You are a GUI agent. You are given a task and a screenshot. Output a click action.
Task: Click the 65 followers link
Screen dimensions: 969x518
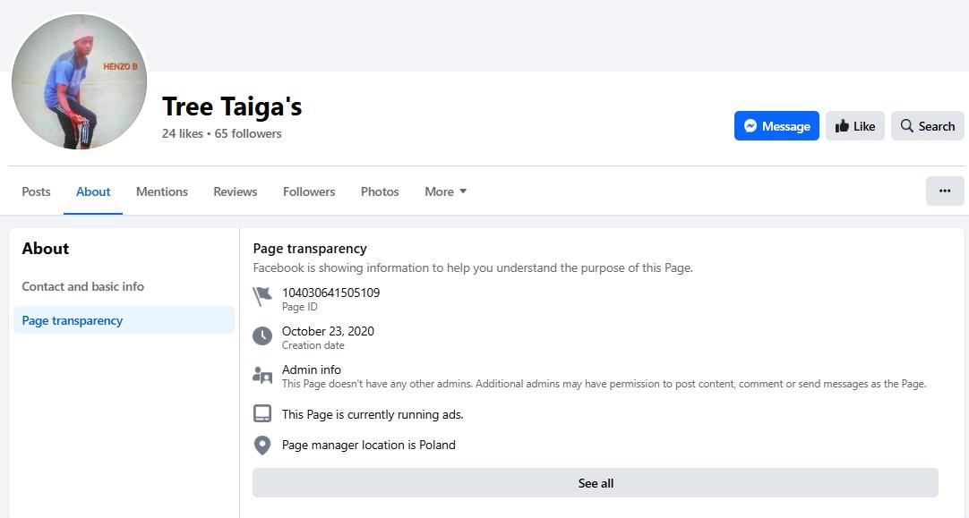click(248, 133)
